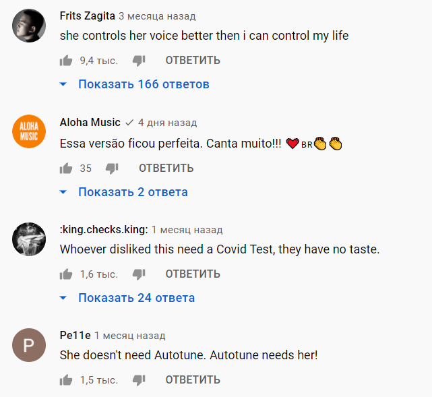Reply to Pe11e's comment

point(193,380)
